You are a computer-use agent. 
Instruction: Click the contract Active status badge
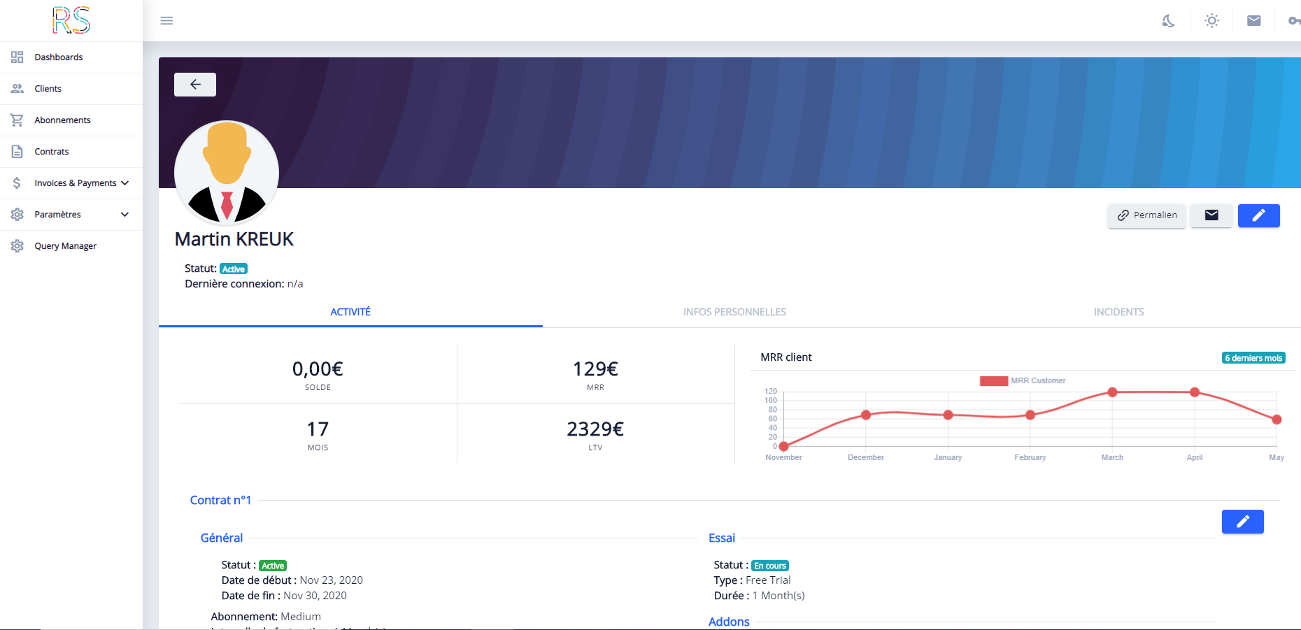(x=273, y=566)
